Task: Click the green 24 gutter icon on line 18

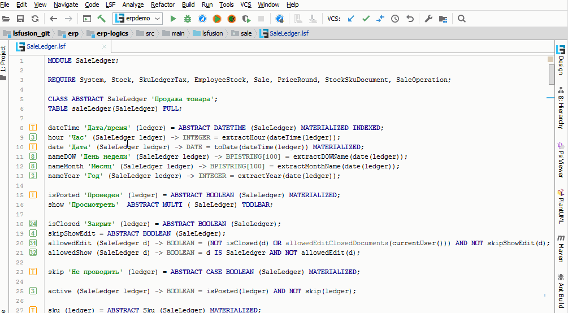Action: [x=33, y=224]
